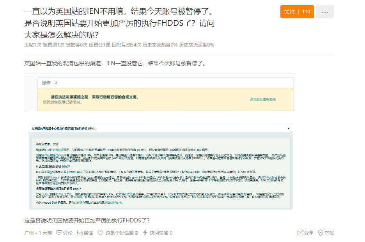This screenshot has width=365, height=242.
Task: Click the follower count 110
Action: tap(307, 12)
